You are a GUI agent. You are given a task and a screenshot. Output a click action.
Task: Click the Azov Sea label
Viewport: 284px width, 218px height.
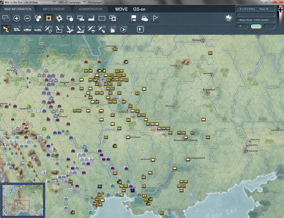[x=222, y=213]
